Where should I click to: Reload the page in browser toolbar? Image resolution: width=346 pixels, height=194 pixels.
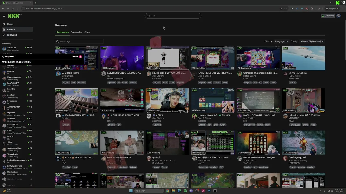[12, 8]
